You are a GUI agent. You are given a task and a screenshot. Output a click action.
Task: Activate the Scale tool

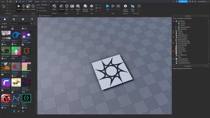pyautogui.click(x=28, y=7)
